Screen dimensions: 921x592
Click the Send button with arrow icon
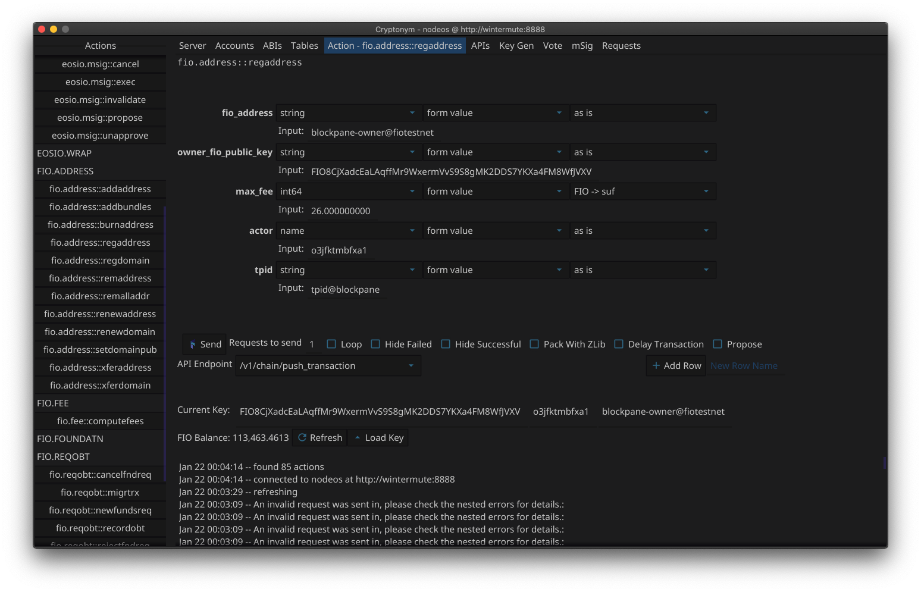[205, 344]
